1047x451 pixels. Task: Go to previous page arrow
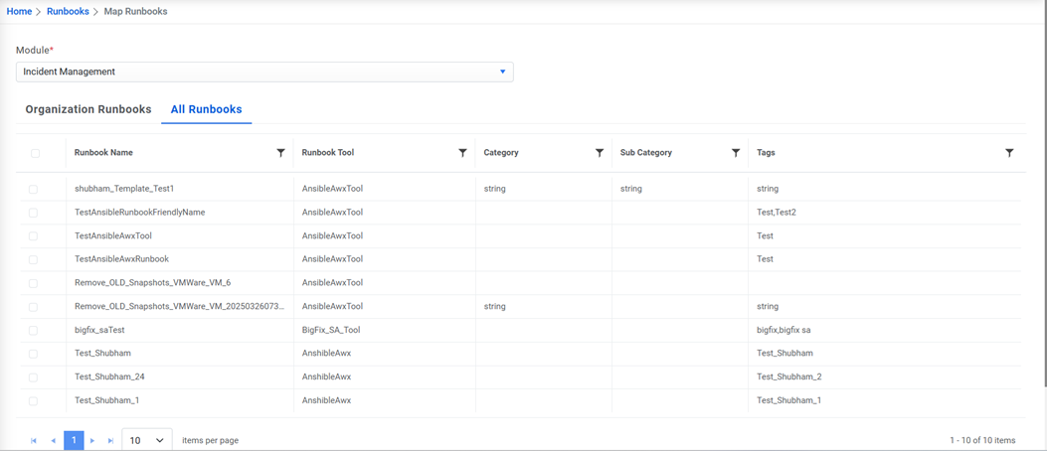(x=54, y=440)
